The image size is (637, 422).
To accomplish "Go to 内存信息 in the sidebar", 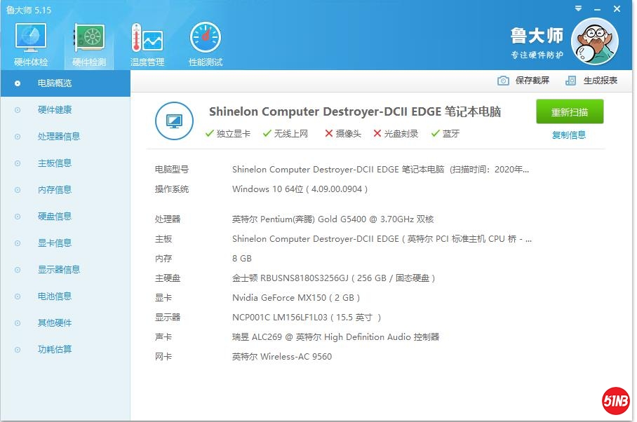I will click(55, 190).
